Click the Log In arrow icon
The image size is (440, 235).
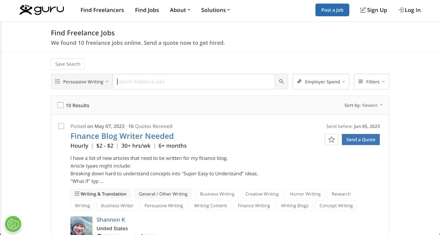400,10
